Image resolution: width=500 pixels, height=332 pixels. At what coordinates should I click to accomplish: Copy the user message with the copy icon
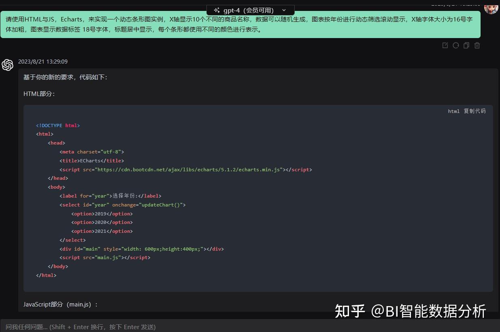tap(466, 45)
